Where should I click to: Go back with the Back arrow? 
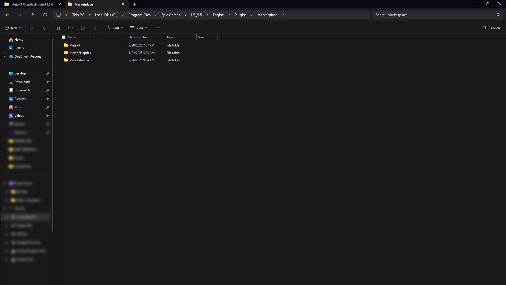pyautogui.click(x=7, y=15)
